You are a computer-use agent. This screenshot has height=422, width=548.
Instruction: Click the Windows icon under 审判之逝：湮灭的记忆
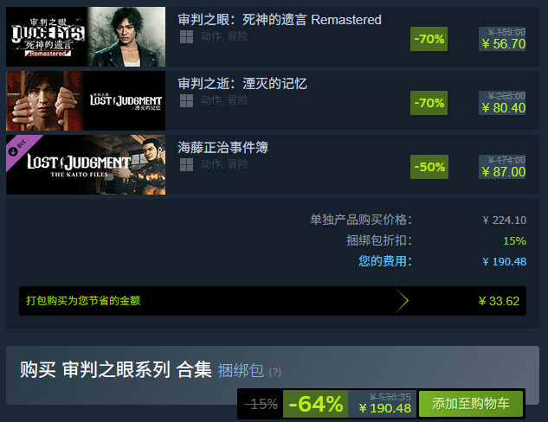tap(186, 101)
